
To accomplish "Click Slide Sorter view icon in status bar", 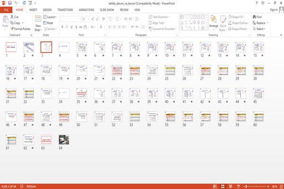I will pos(223,186).
